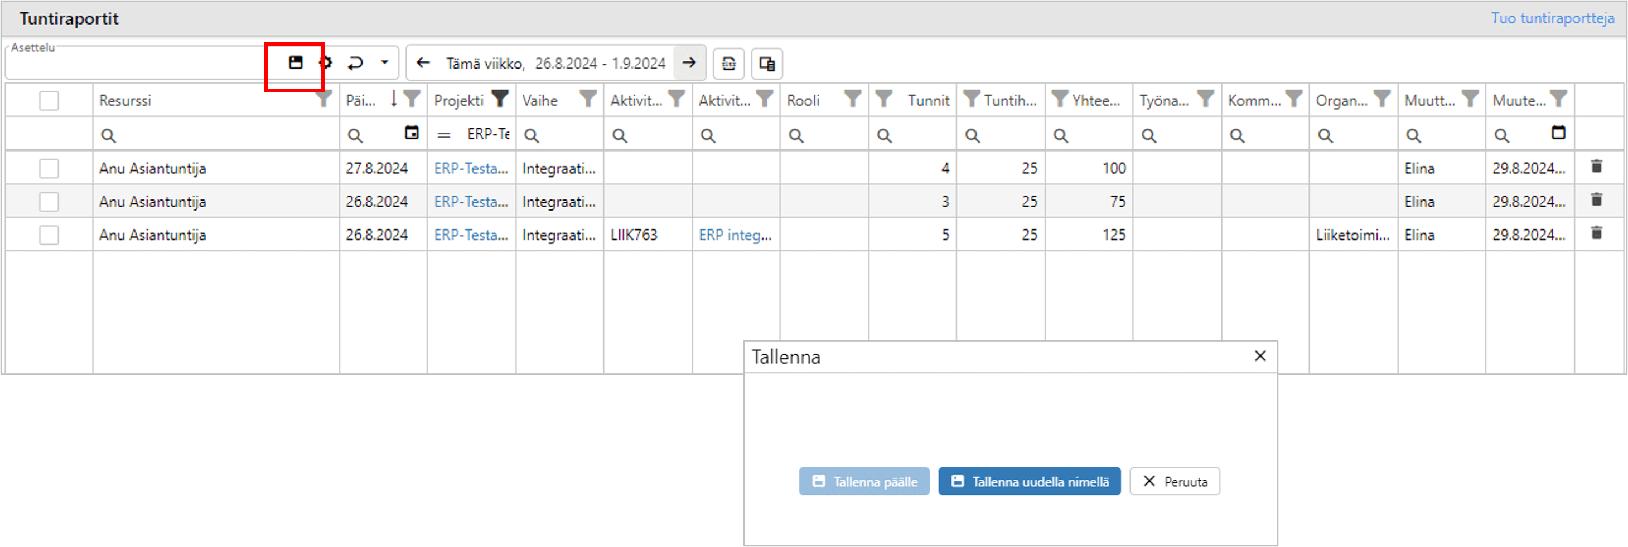1628x547 pixels.
Task: Click filter icon on Resurssi column
Action: (x=324, y=99)
